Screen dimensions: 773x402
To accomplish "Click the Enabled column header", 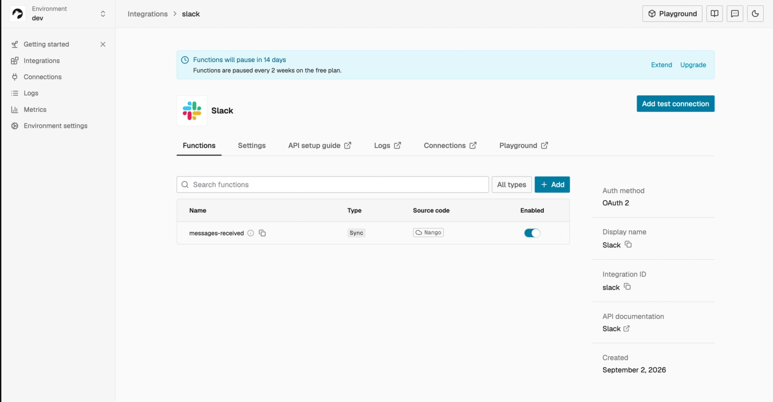I will [532, 210].
